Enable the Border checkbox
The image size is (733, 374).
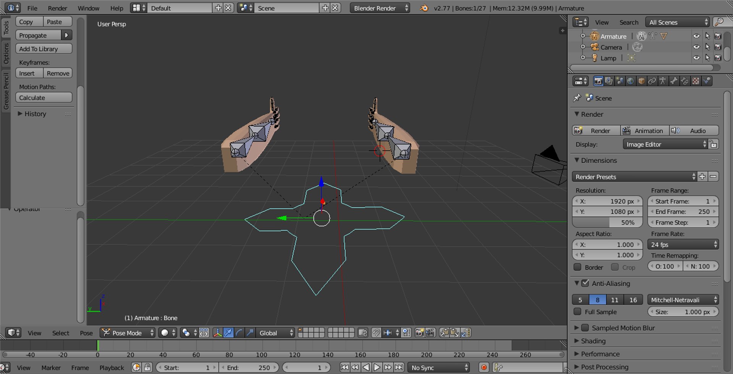point(578,267)
